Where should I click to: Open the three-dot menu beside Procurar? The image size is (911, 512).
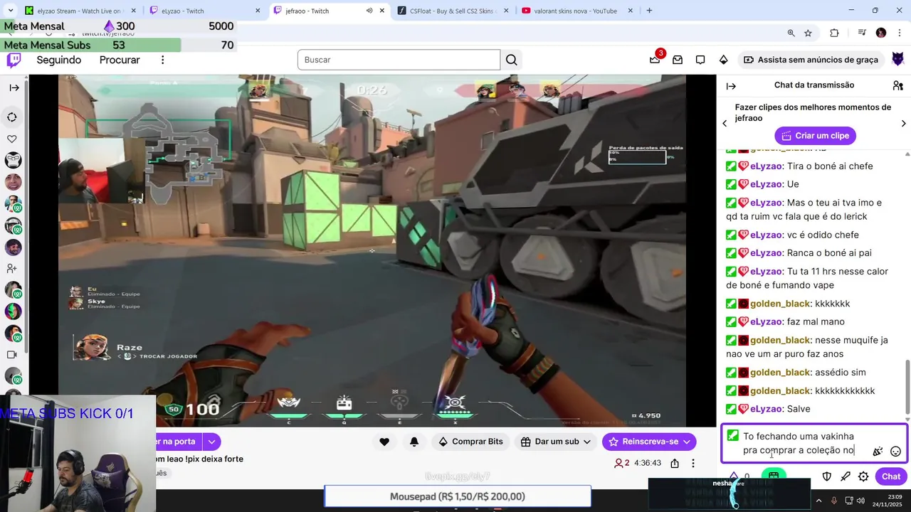click(162, 60)
